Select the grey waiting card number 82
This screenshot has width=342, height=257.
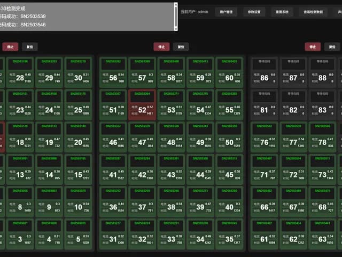click(293, 105)
